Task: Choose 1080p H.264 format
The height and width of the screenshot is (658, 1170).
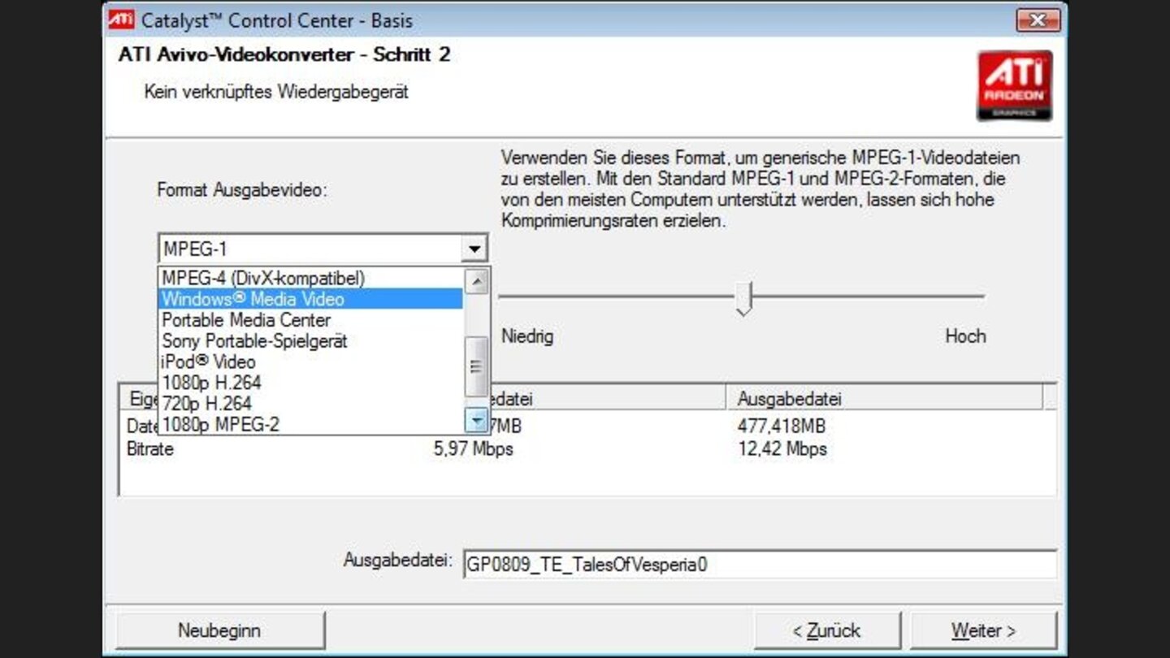Action: pyautogui.click(x=310, y=383)
